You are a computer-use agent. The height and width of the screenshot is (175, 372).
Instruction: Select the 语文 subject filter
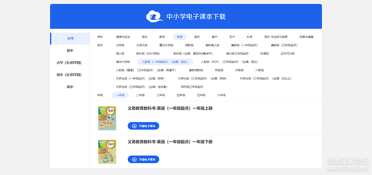(x=144, y=37)
